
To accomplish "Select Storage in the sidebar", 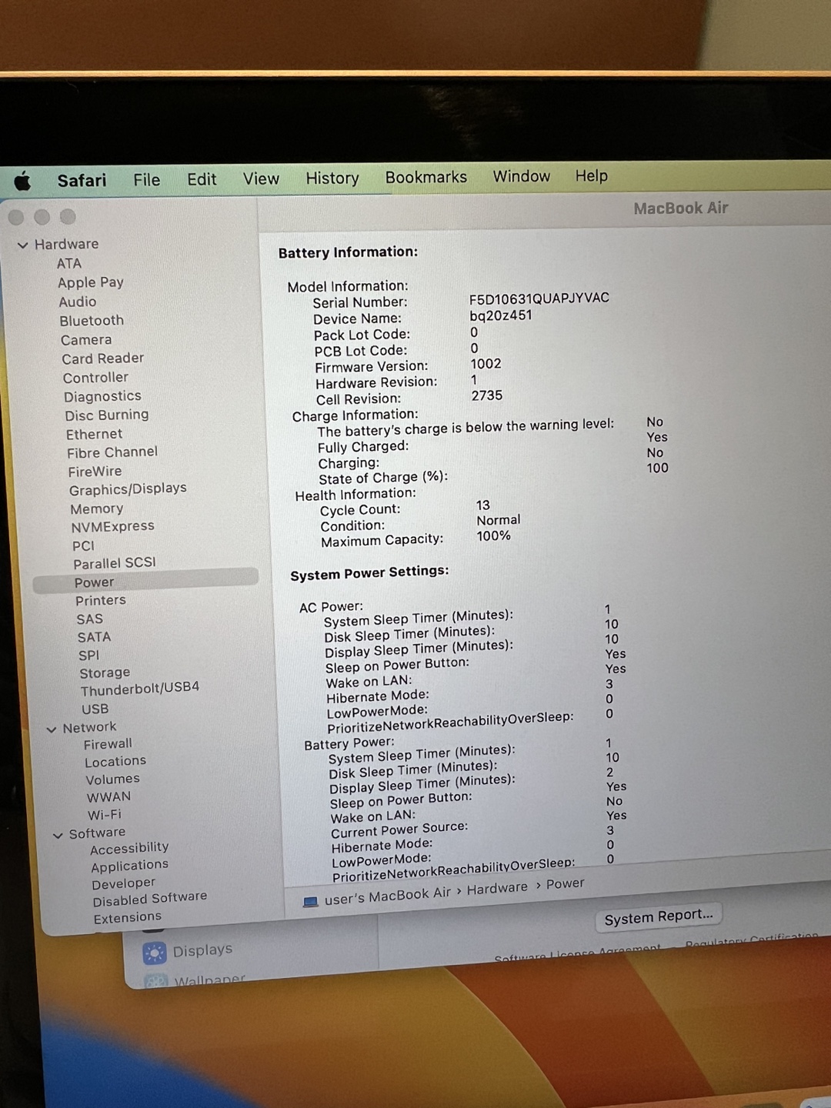I will click(x=105, y=673).
